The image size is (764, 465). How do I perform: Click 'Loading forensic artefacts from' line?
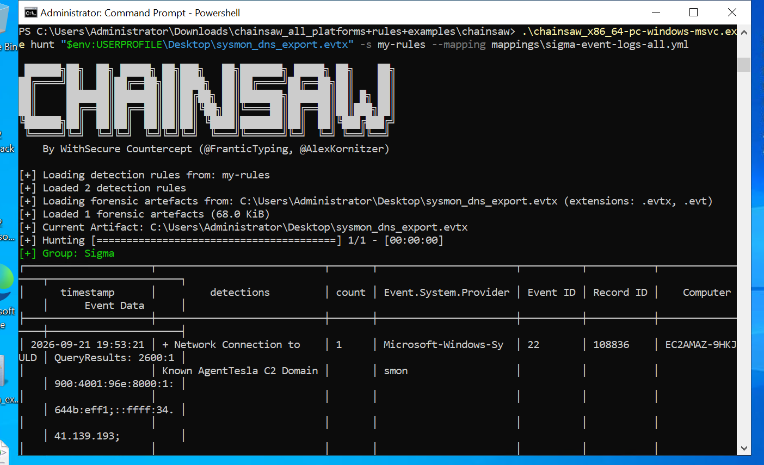click(366, 201)
